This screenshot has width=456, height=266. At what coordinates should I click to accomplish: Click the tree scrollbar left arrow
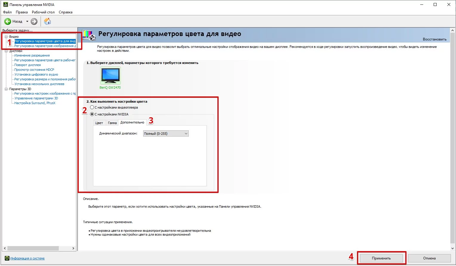(x=5, y=248)
